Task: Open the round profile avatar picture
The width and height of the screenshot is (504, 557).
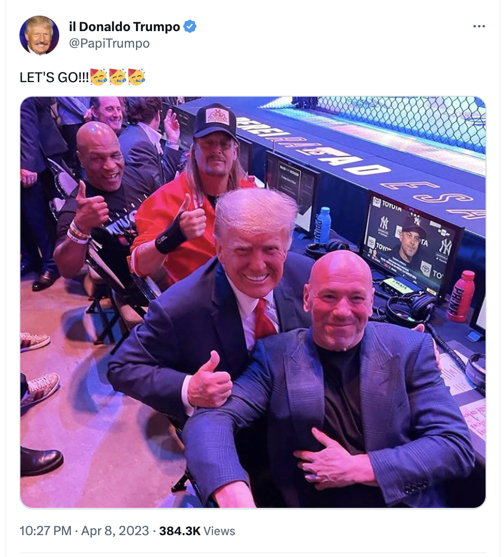Action: click(39, 35)
